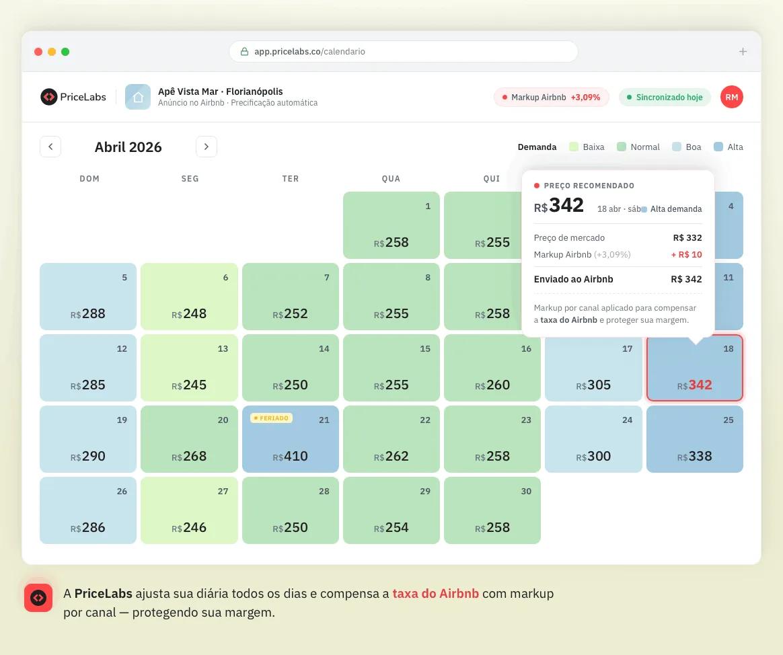Select April 4 cell

click(x=729, y=225)
